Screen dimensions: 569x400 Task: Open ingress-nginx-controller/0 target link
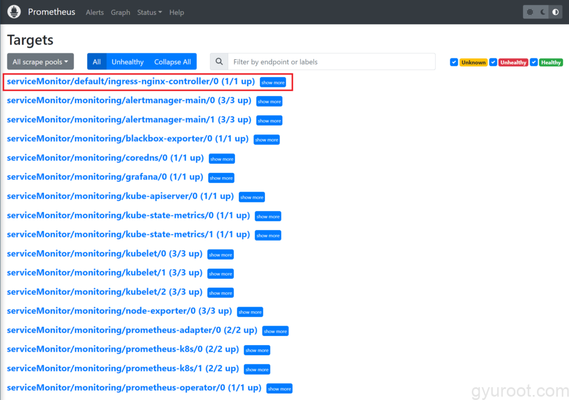(x=131, y=81)
